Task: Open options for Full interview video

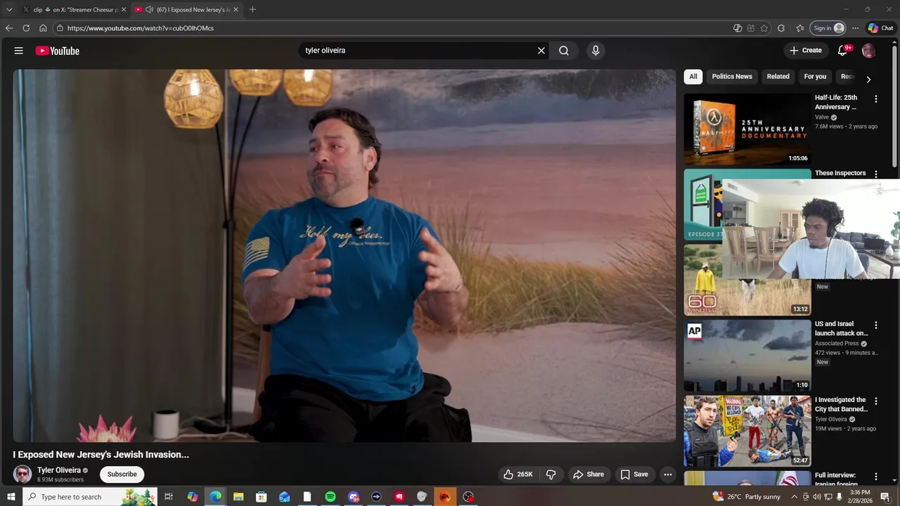Action: pos(875,477)
